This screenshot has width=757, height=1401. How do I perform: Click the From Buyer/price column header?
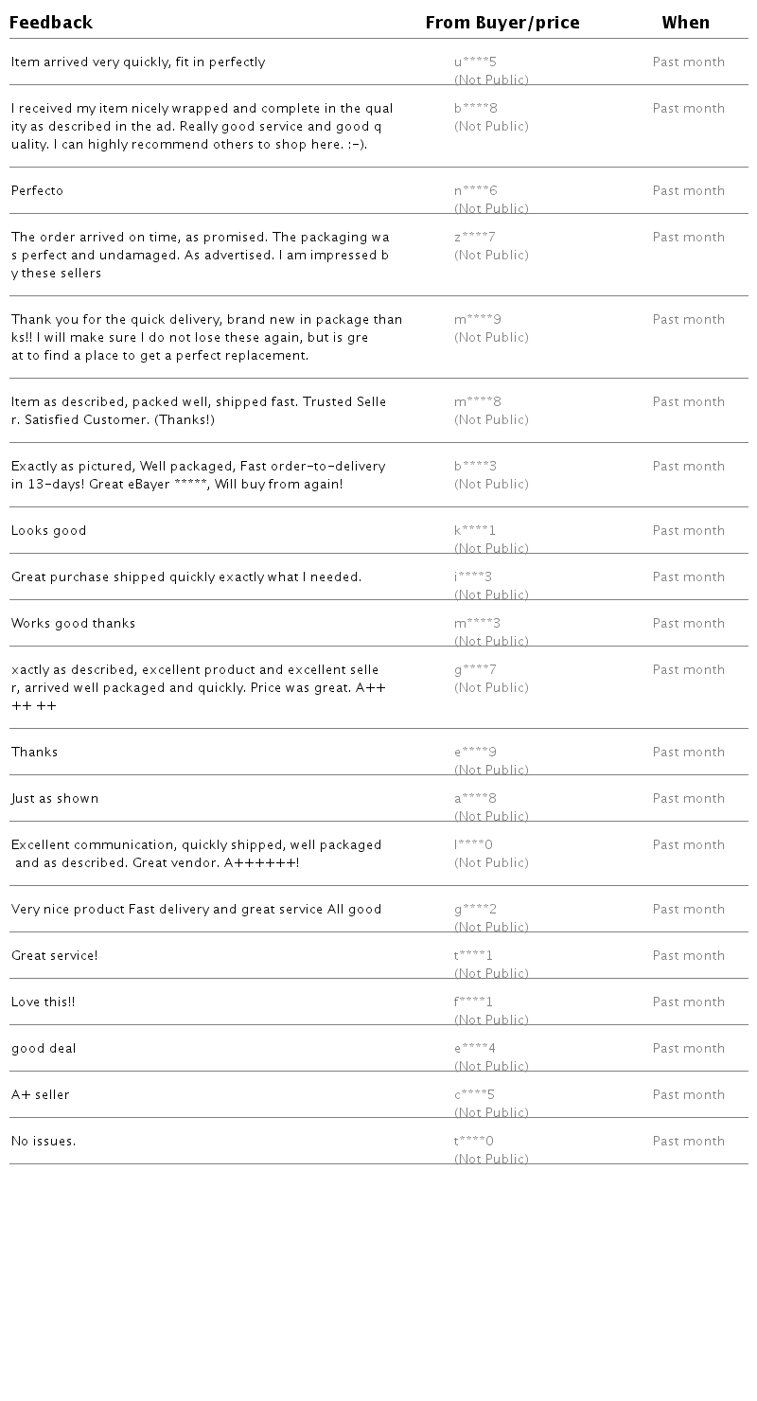click(x=502, y=23)
